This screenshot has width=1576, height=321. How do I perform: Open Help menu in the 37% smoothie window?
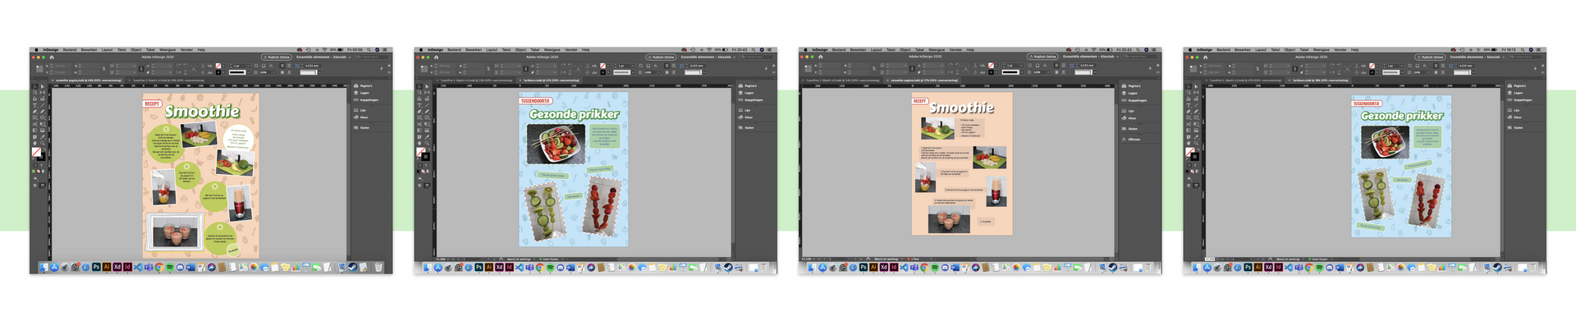point(970,49)
